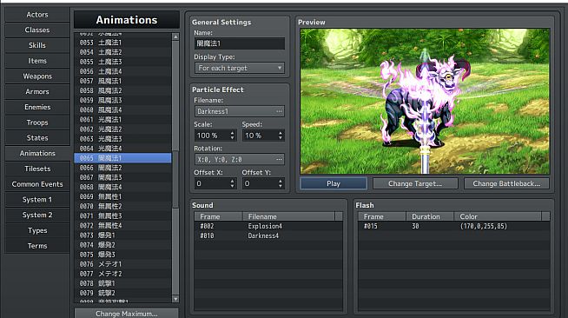Open the Armors tab

37,91
